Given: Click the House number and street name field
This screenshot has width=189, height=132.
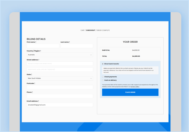Looking at the screenshot, I should click(60, 64).
